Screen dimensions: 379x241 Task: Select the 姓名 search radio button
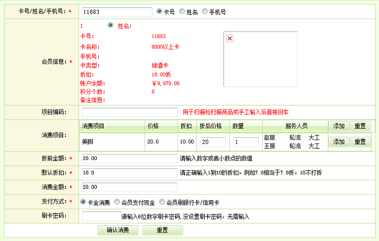click(182, 11)
